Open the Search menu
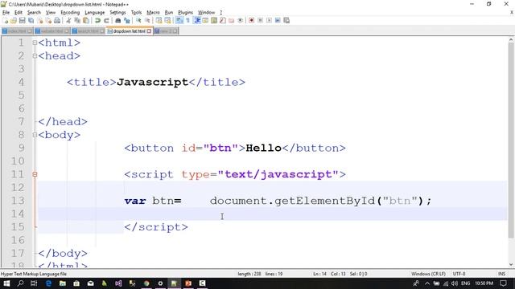Viewport: 515px width, 289px height. tap(34, 13)
